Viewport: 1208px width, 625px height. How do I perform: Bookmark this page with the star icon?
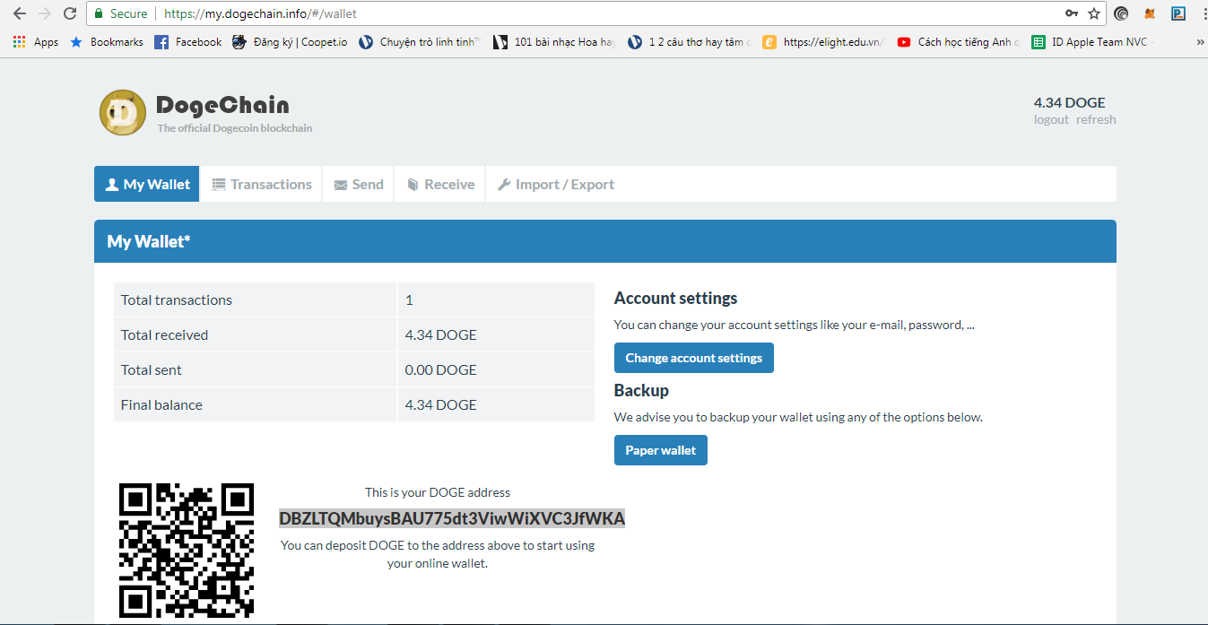point(1094,13)
